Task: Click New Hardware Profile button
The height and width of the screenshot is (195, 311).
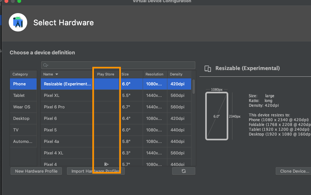Action: point(36,171)
